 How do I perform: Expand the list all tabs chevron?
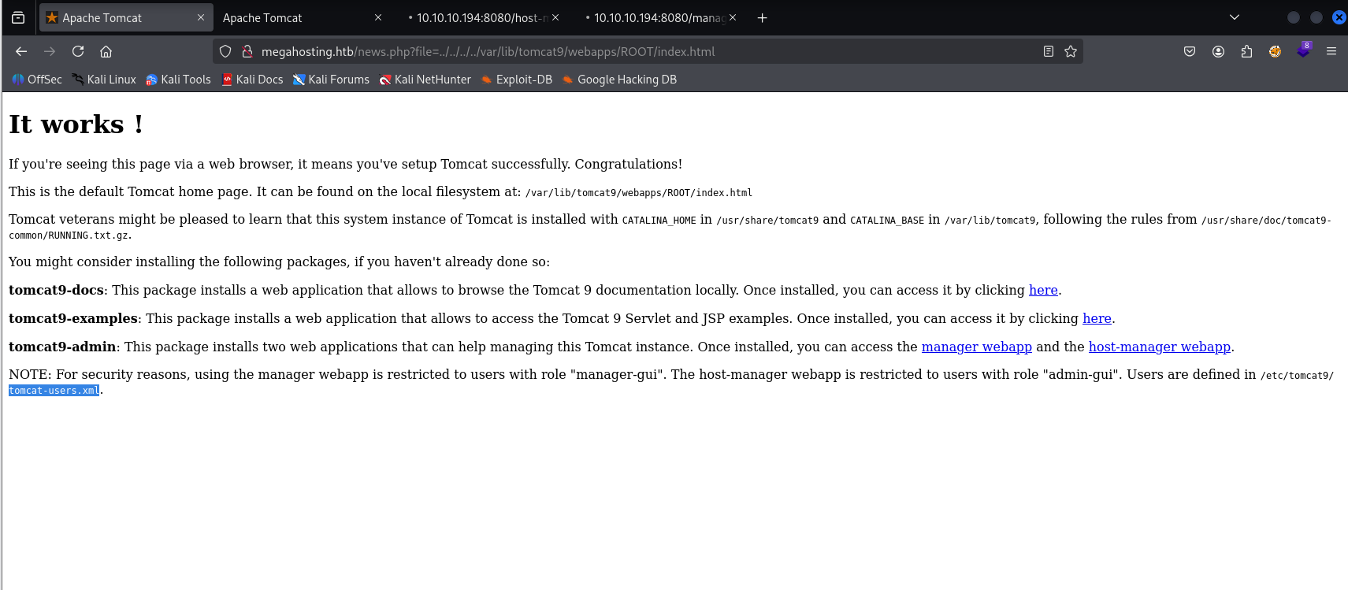pyautogui.click(x=1235, y=17)
